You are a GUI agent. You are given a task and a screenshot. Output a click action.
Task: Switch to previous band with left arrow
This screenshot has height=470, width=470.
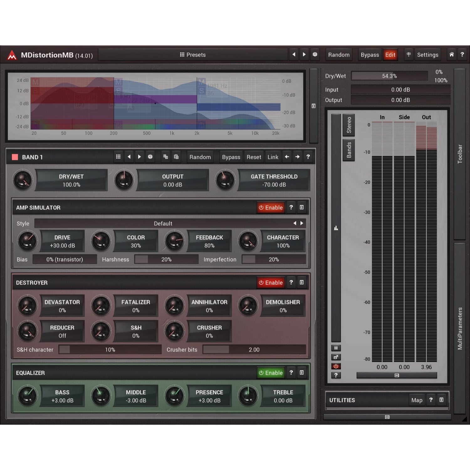pyautogui.click(x=287, y=157)
